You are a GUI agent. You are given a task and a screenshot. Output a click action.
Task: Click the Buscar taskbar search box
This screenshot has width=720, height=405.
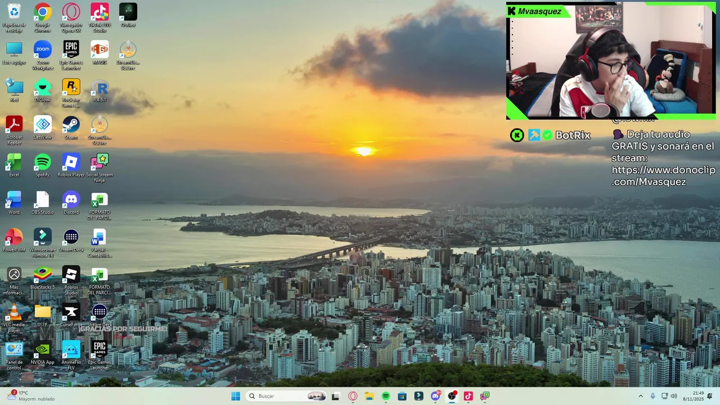[286, 396]
